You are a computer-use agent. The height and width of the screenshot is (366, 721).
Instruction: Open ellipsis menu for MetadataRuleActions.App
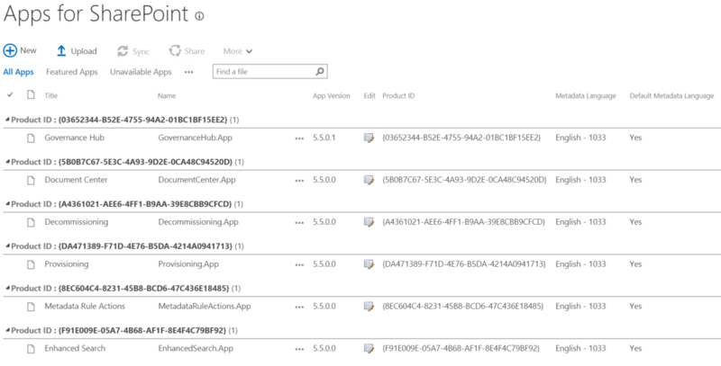point(298,307)
